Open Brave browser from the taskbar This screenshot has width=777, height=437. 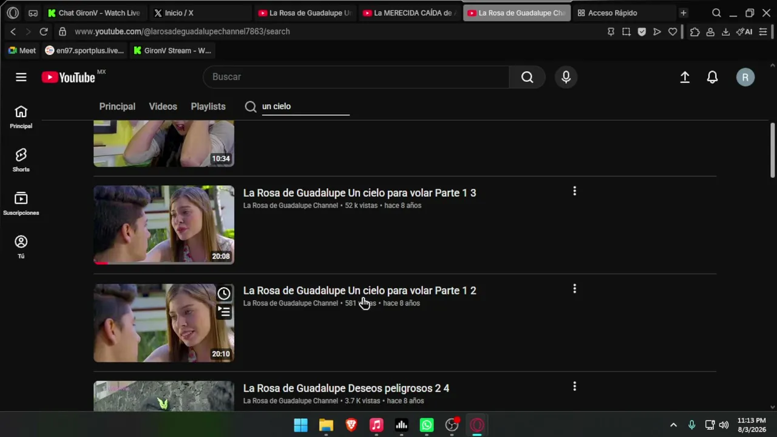point(351,425)
